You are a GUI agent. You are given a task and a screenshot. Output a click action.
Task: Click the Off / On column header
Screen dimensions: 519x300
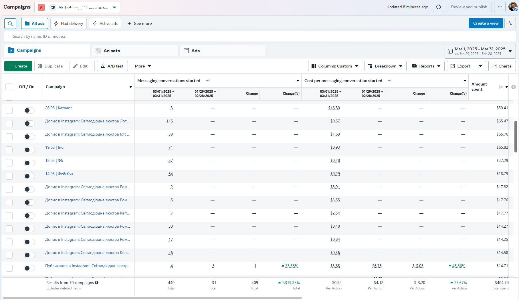(x=27, y=87)
